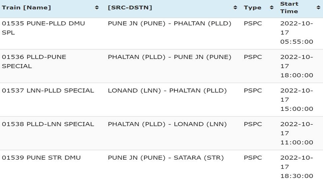Select train 01538 PLLD-LNN SPECIAL
This screenshot has height=181, width=323.
[48, 124]
